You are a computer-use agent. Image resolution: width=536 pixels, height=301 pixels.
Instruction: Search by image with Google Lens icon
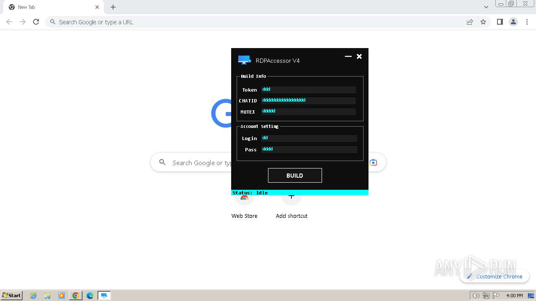pos(373,163)
